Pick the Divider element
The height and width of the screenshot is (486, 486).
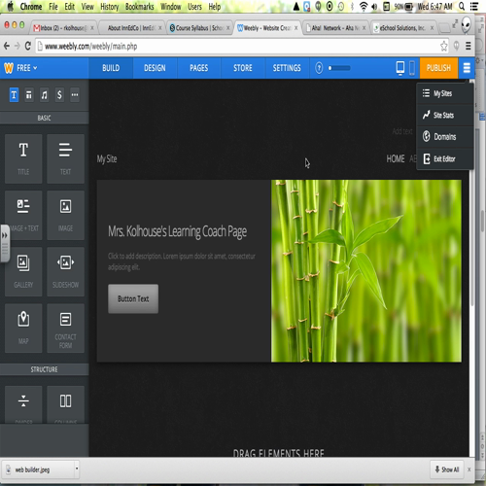(x=23, y=404)
